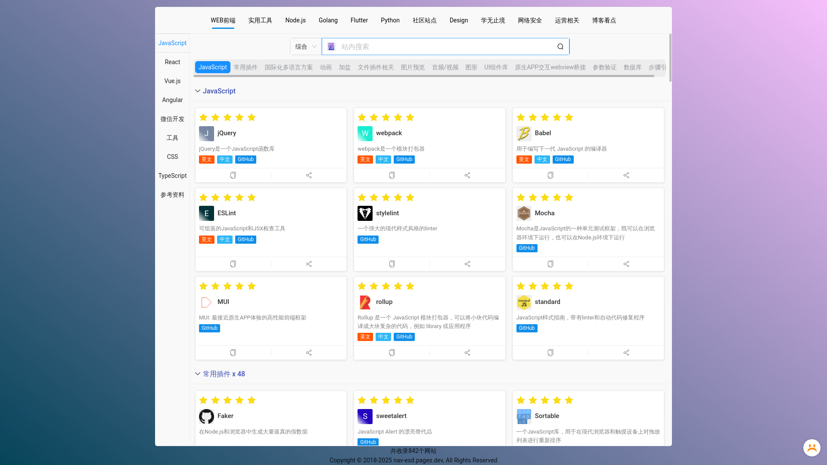
Task: Open jQuery 英文 link tag
Action: click(x=207, y=159)
